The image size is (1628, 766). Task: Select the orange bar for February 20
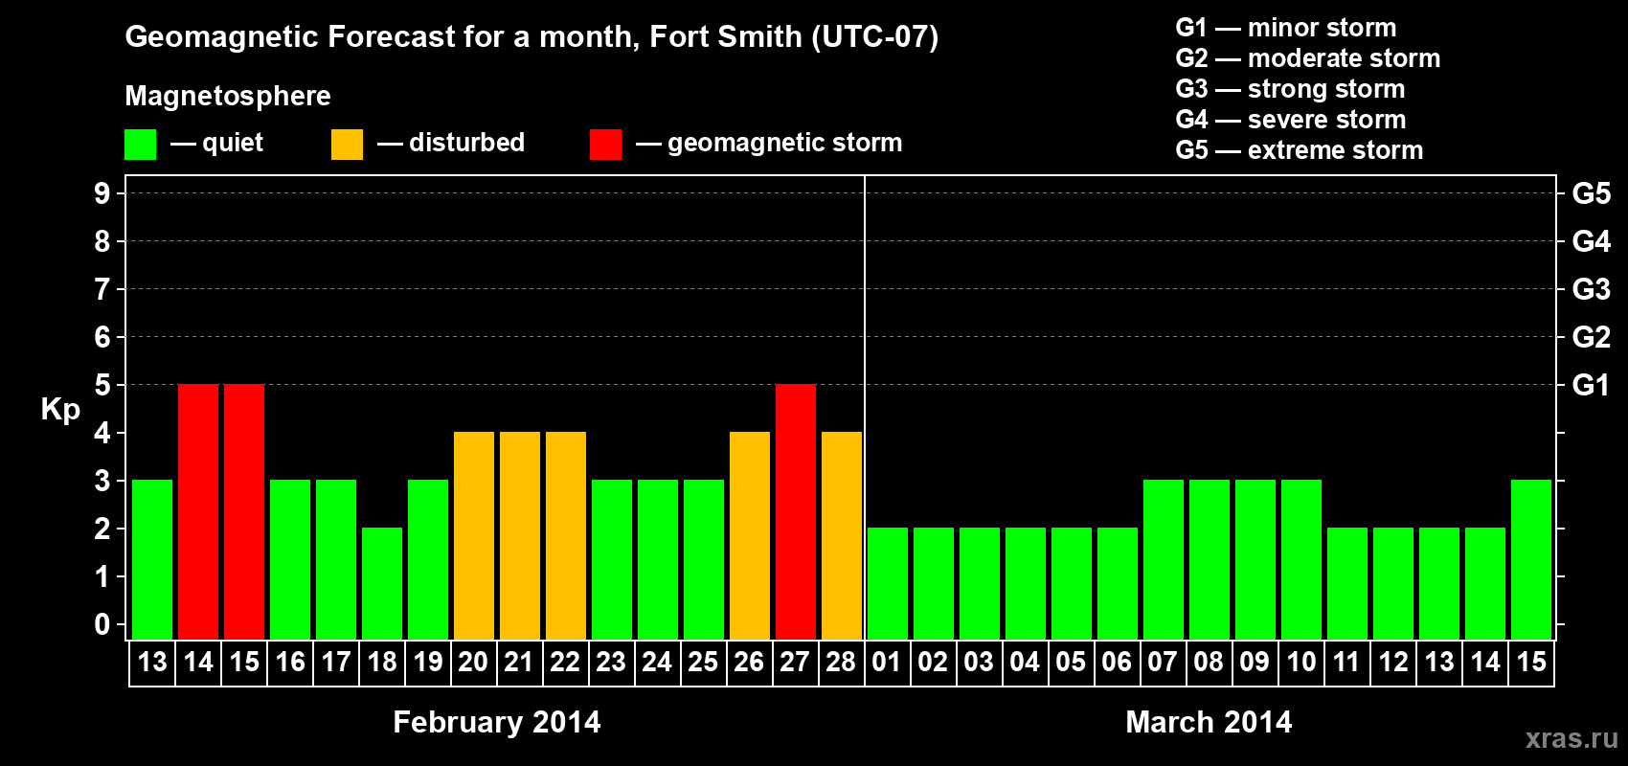pos(474,536)
